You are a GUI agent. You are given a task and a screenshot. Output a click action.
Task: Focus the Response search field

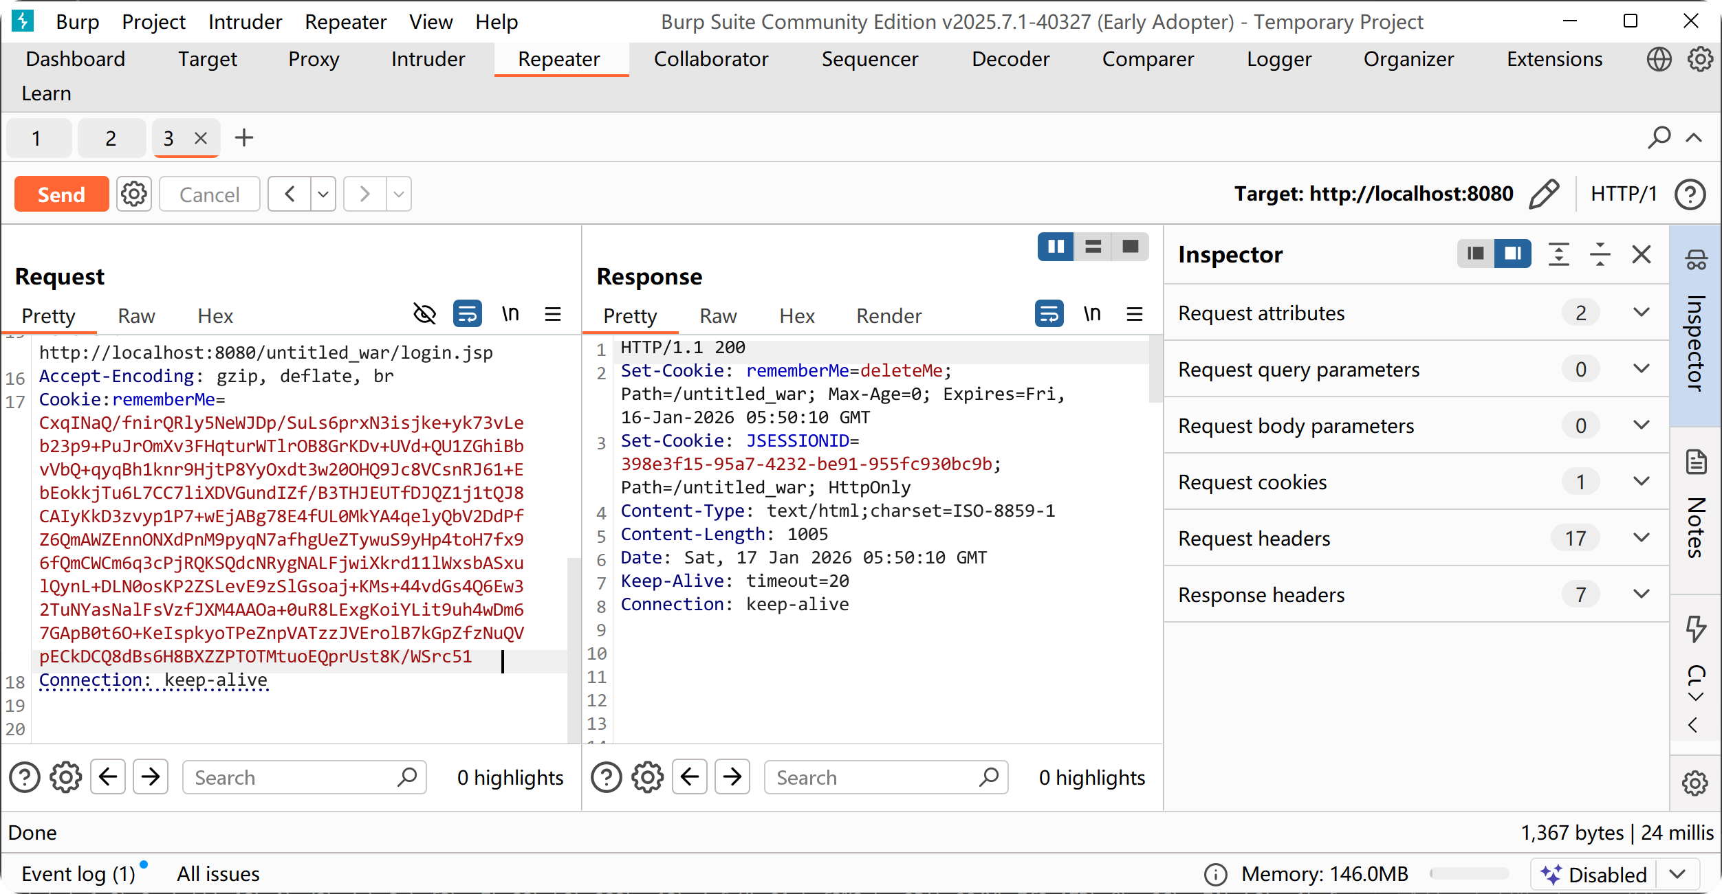coord(886,777)
